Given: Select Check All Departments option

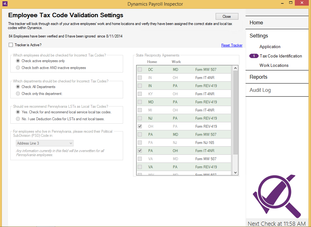Looking at the screenshot, I should 18,87.
